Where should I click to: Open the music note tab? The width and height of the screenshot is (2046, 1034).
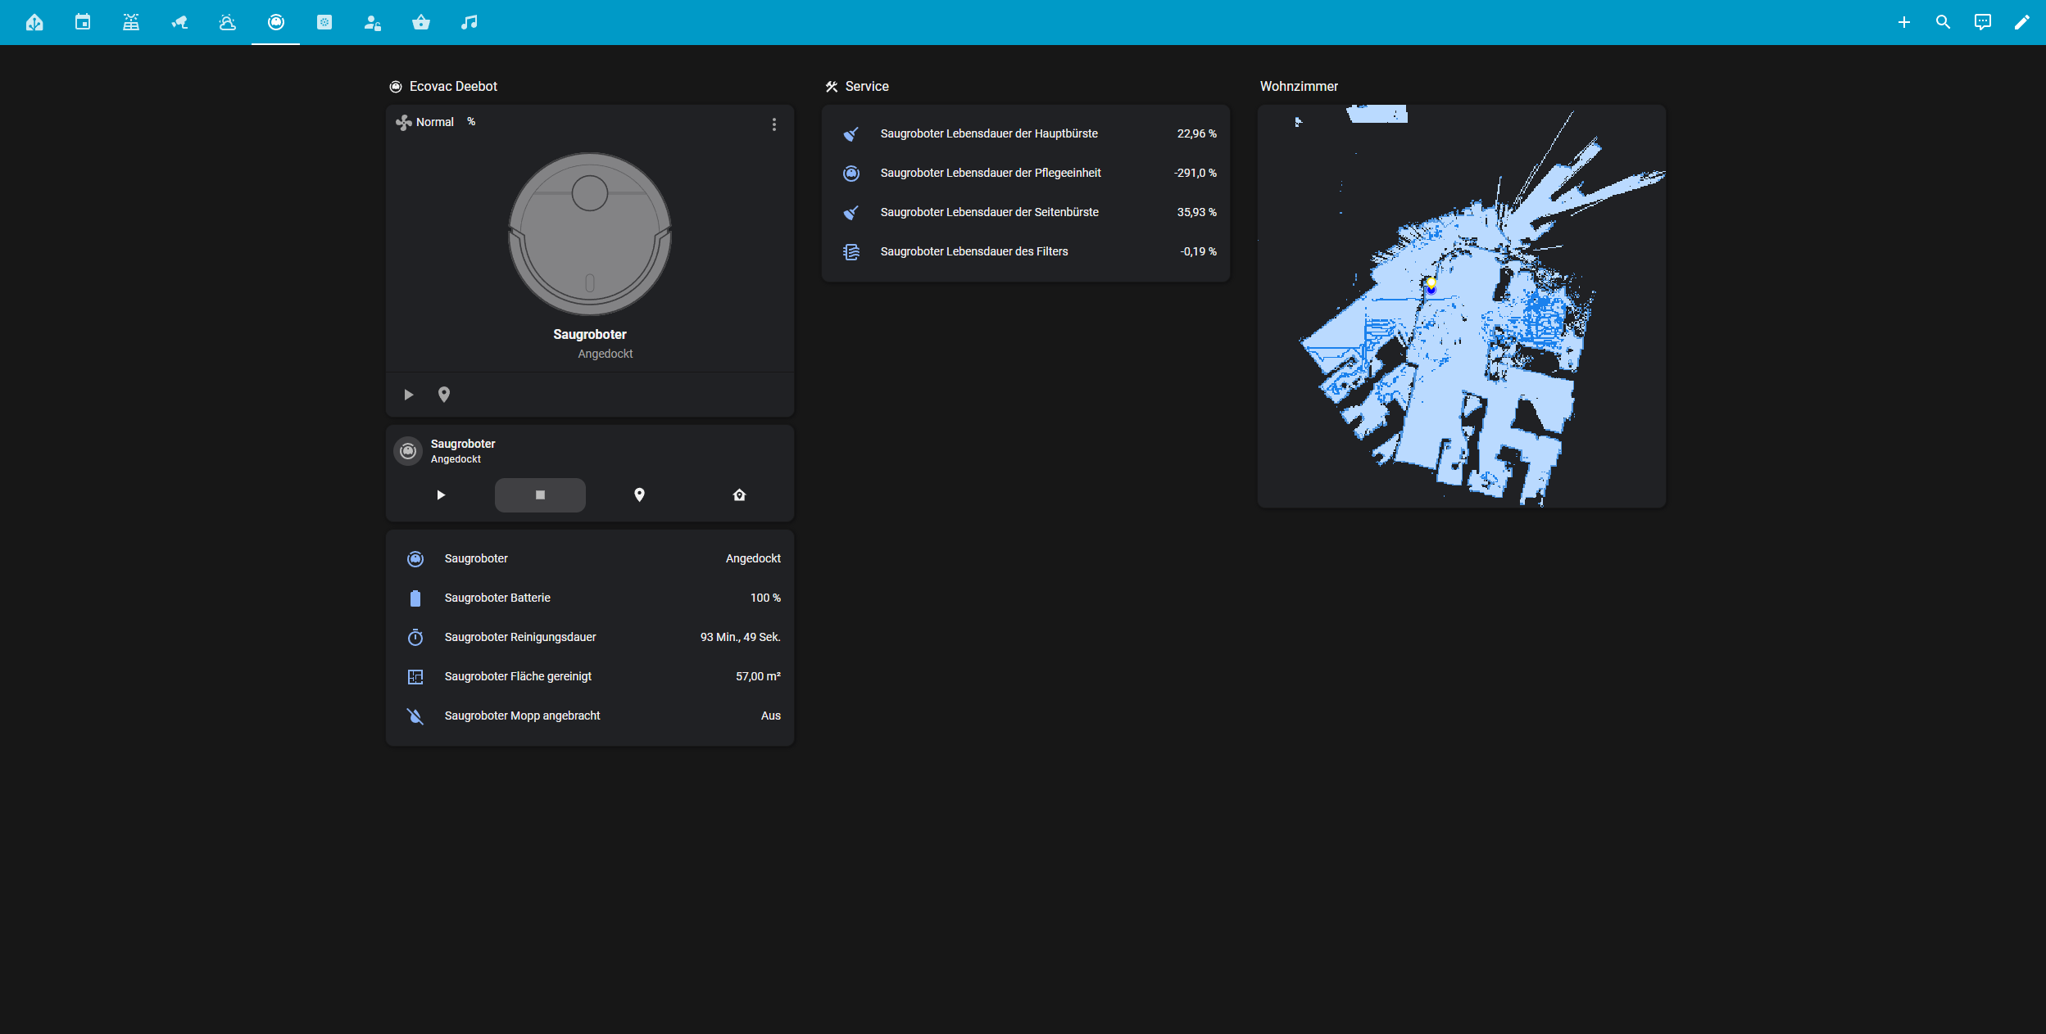[470, 22]
